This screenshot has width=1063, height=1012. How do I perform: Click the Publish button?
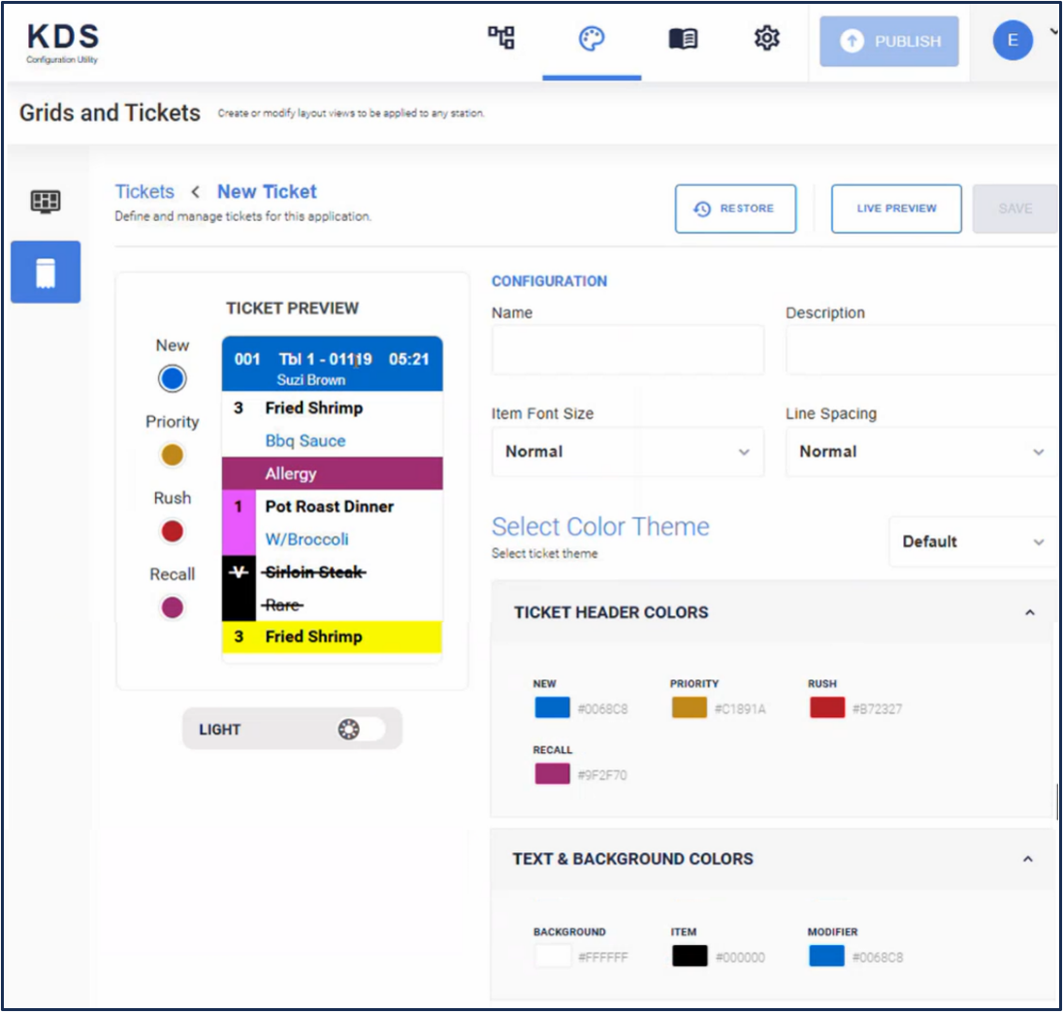(888, 42)
